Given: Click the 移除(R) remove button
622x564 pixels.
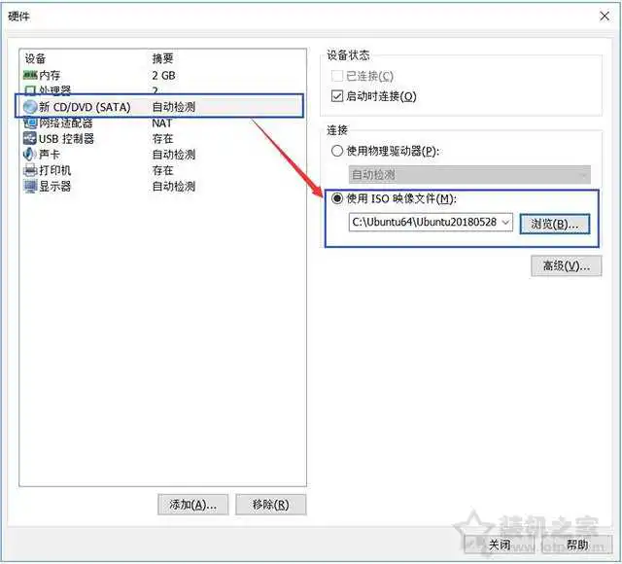Looking at the screenshot, I should coord(271,505).
